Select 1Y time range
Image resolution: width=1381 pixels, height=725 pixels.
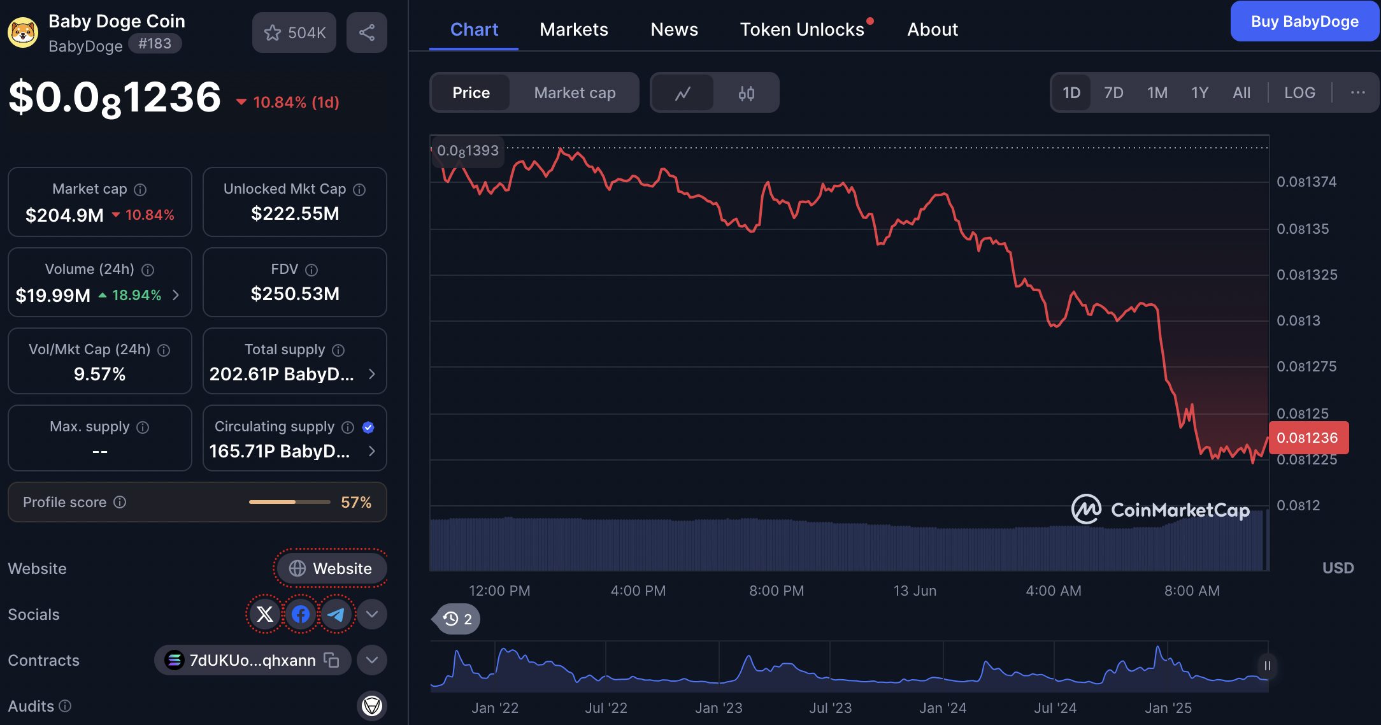(x=1200, y=93)
